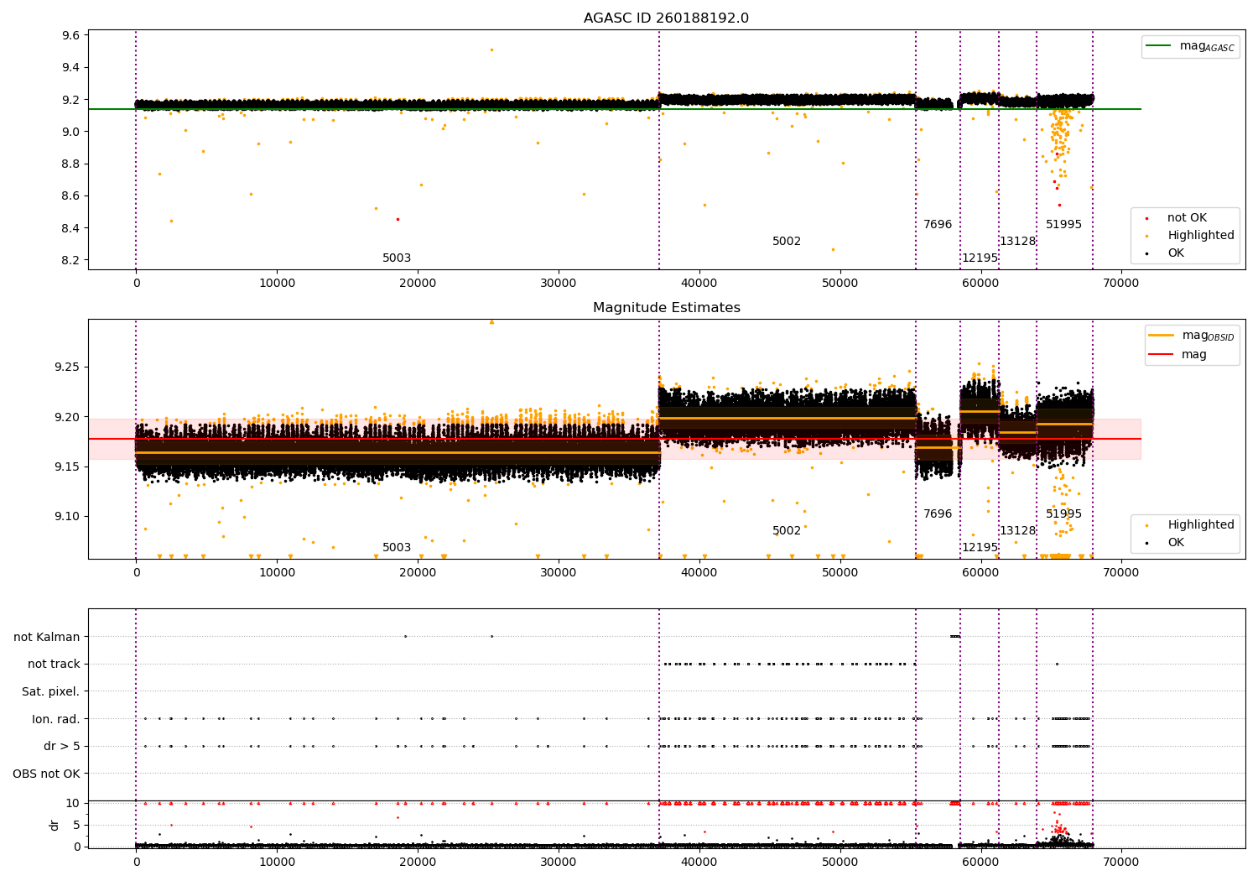This screenshot has height=881, width=1258.
Task: Click x-axis tick '20000' under bottom plot
Action: point(418,862)
